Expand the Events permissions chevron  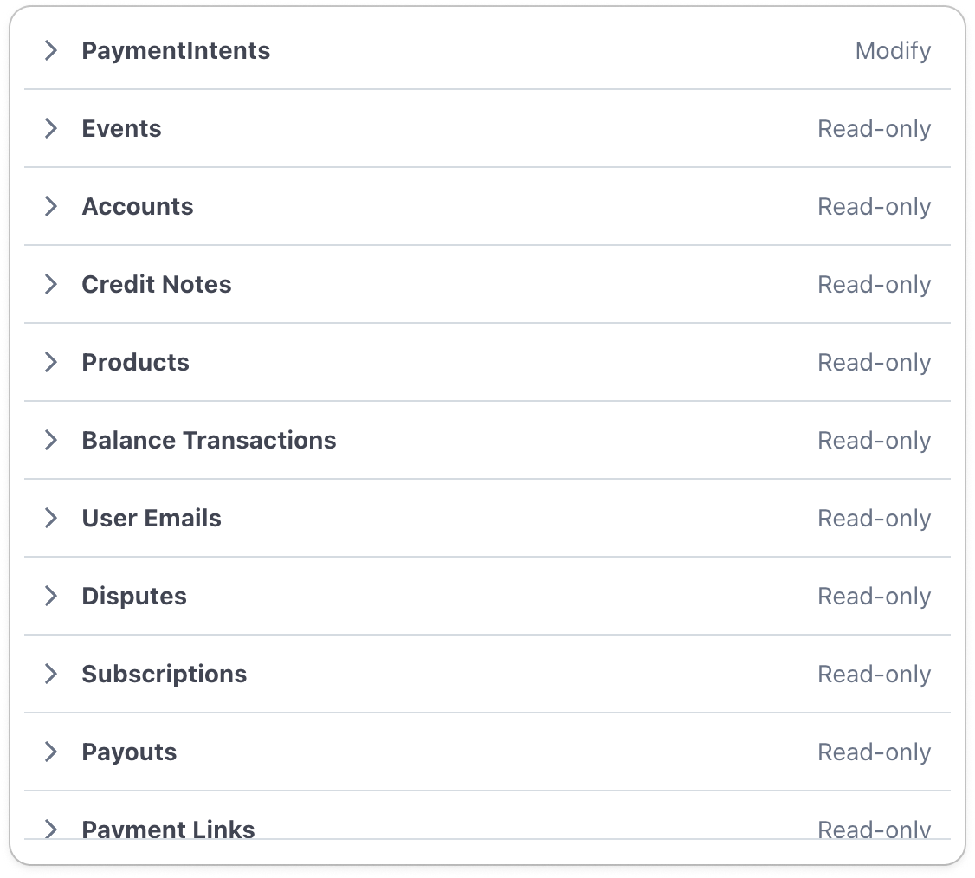click(51, 128)
